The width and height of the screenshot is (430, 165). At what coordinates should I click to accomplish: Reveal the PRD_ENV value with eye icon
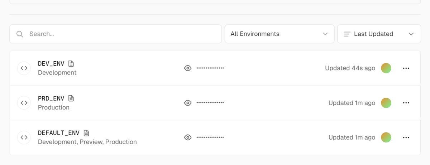tap(188, 103)
